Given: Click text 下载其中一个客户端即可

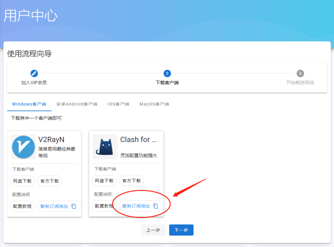Looking at the screenshot, I should (x=36, y=118).
